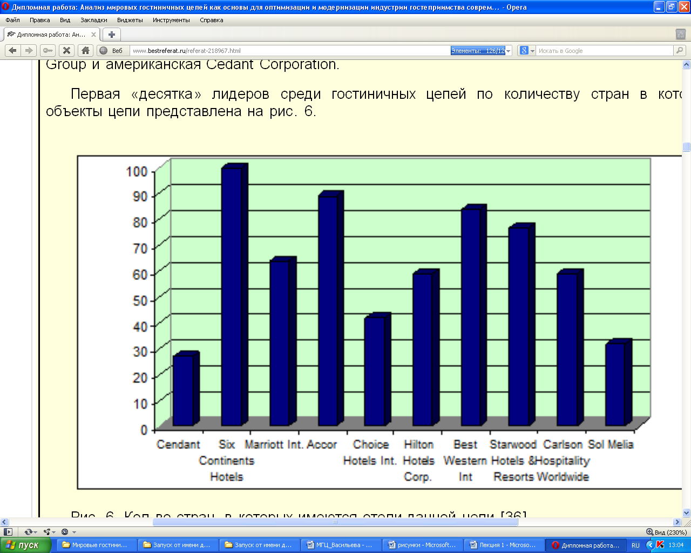This screenshot has height=553, width=691.
Task: Click the 13:04 system clock
Action: click(x=676, y=545)
